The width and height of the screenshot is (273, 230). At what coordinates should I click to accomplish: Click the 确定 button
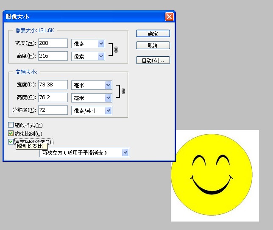point(153,33)
